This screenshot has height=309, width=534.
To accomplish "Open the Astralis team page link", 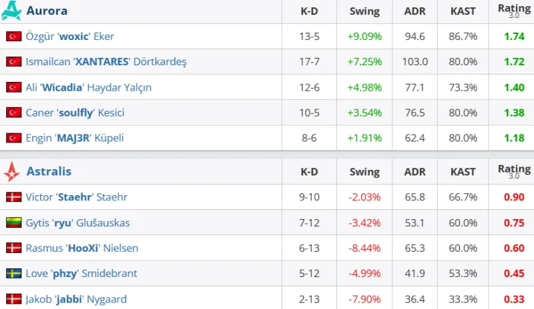I will click(x=49, y=172).
